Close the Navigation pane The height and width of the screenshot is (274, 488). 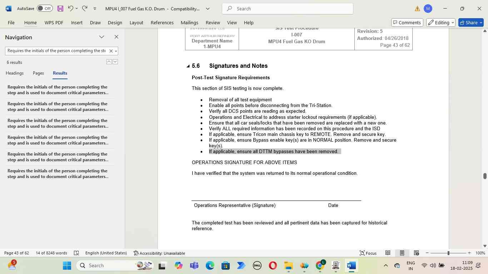click(x=116, y=37)
